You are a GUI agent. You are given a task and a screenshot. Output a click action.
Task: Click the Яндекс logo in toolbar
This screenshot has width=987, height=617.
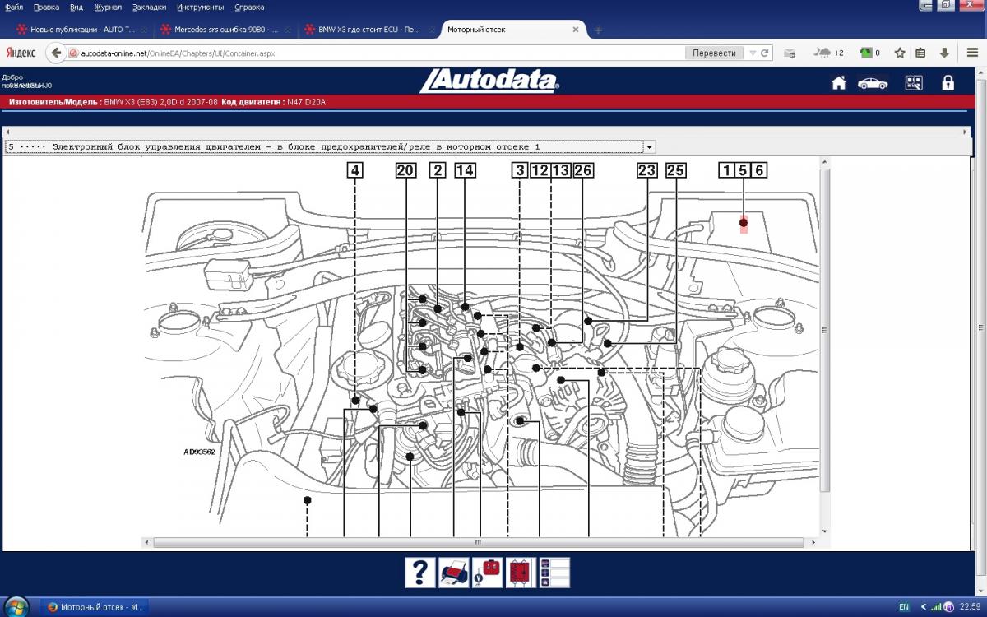click(21, 53)
